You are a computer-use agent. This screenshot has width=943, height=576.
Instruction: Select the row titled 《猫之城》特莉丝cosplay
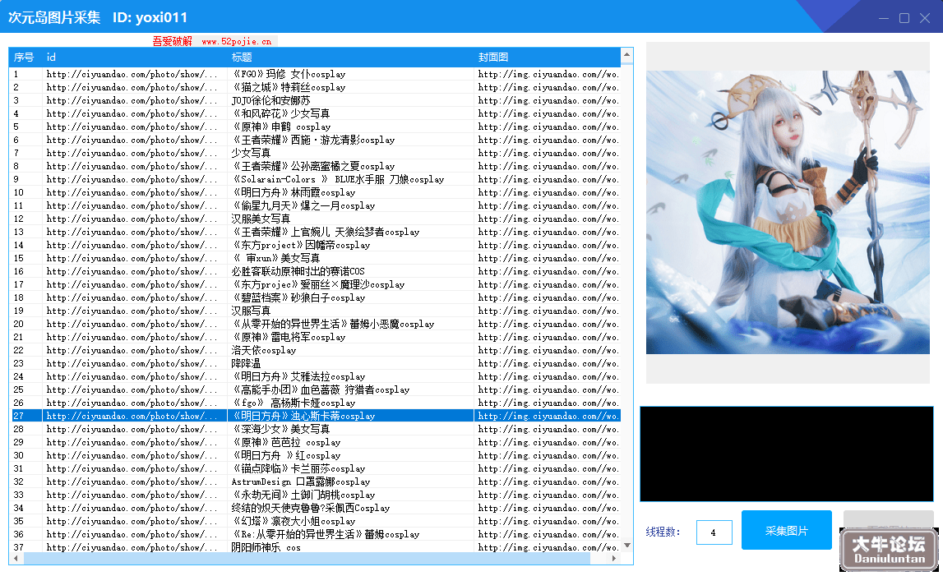point(315,87)
